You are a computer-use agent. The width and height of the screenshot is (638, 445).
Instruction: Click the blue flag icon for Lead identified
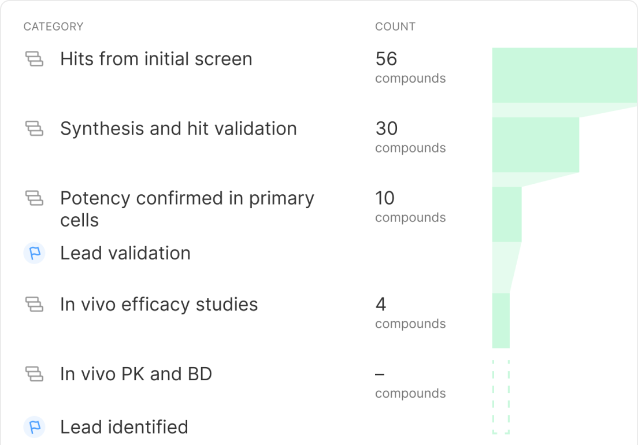34,427
